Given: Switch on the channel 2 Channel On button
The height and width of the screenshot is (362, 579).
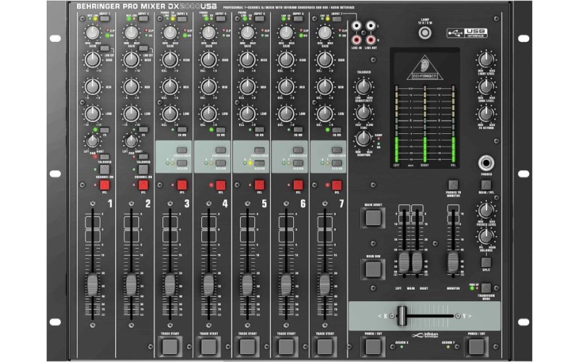Looking at the screenshot, I should [143, 169].
